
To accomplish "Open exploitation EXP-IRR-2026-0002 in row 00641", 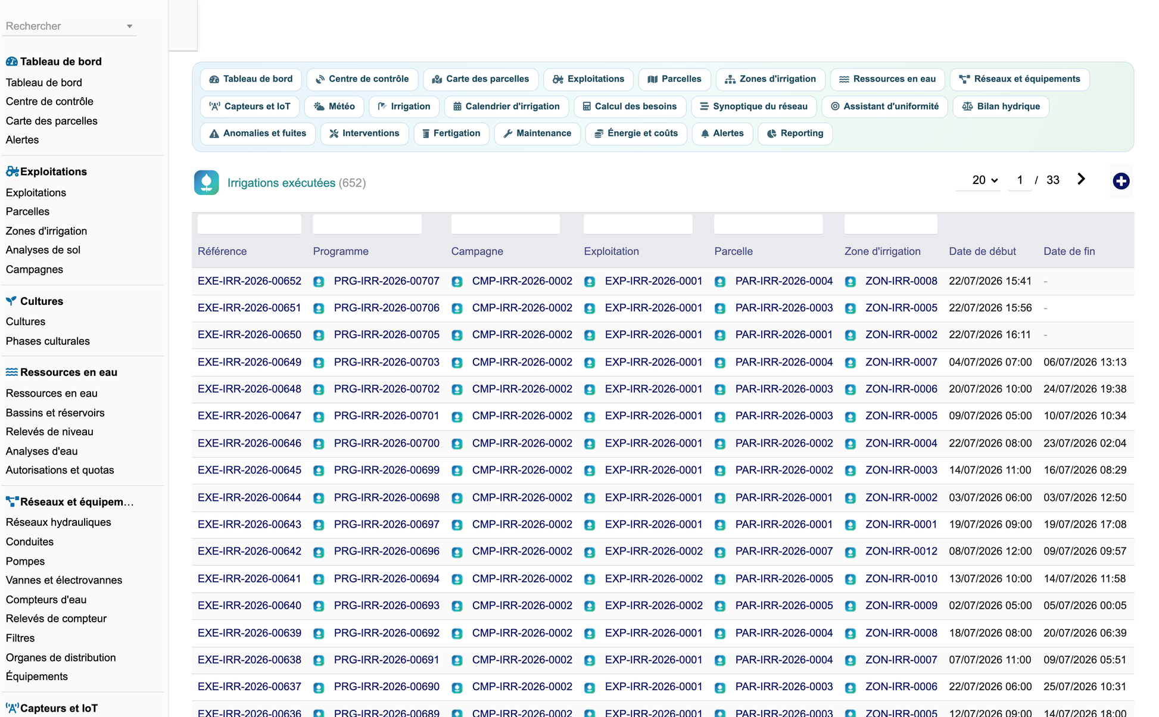I will click(x=653, y=579).
